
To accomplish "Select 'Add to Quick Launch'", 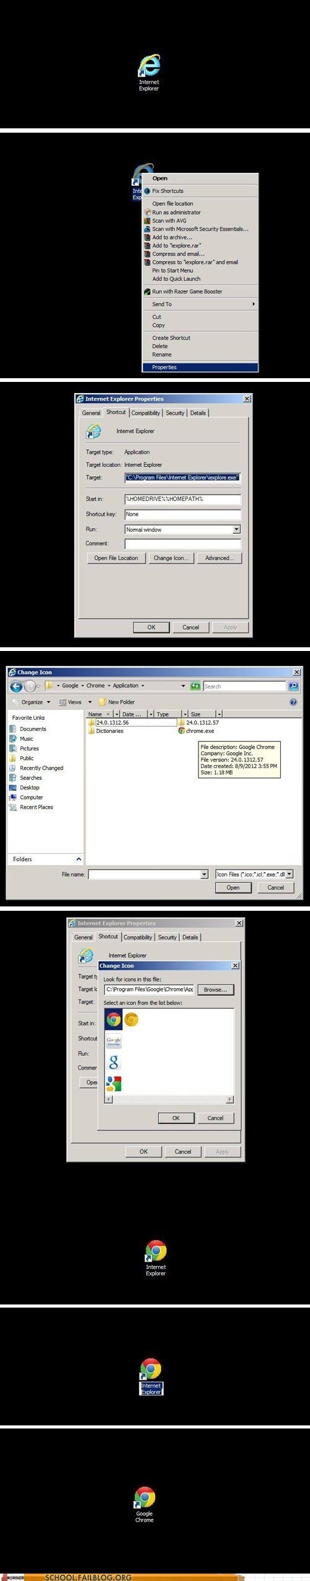I will click(x=200, y=279).
